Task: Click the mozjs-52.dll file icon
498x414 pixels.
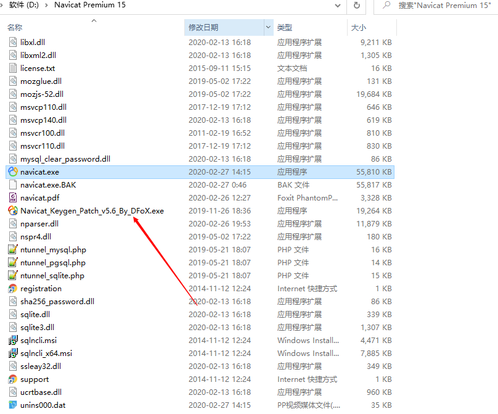Action: click(x=13, y=94)
